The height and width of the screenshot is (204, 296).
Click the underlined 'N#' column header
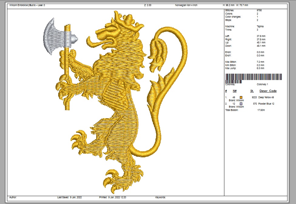pos(235,91)
